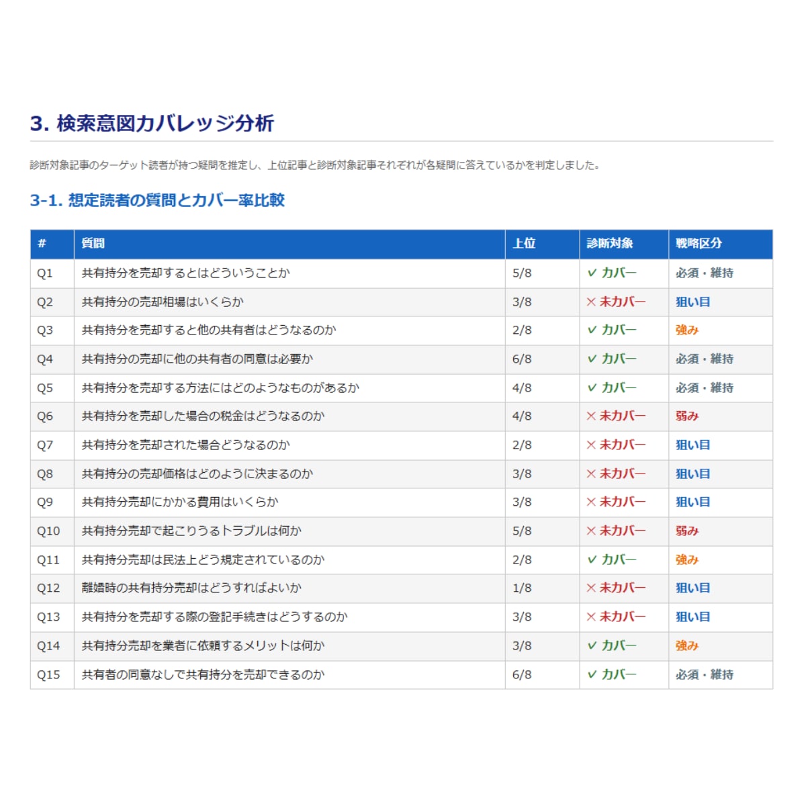Click the heading 3. 検索意図カバレッジ分析

152,124
